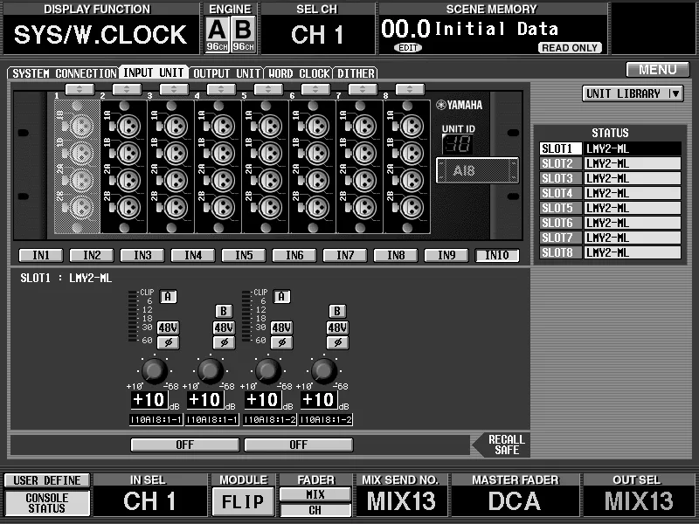Toggle 48V phantom on first channel
The image size is (699, 524).
point(168,328)
